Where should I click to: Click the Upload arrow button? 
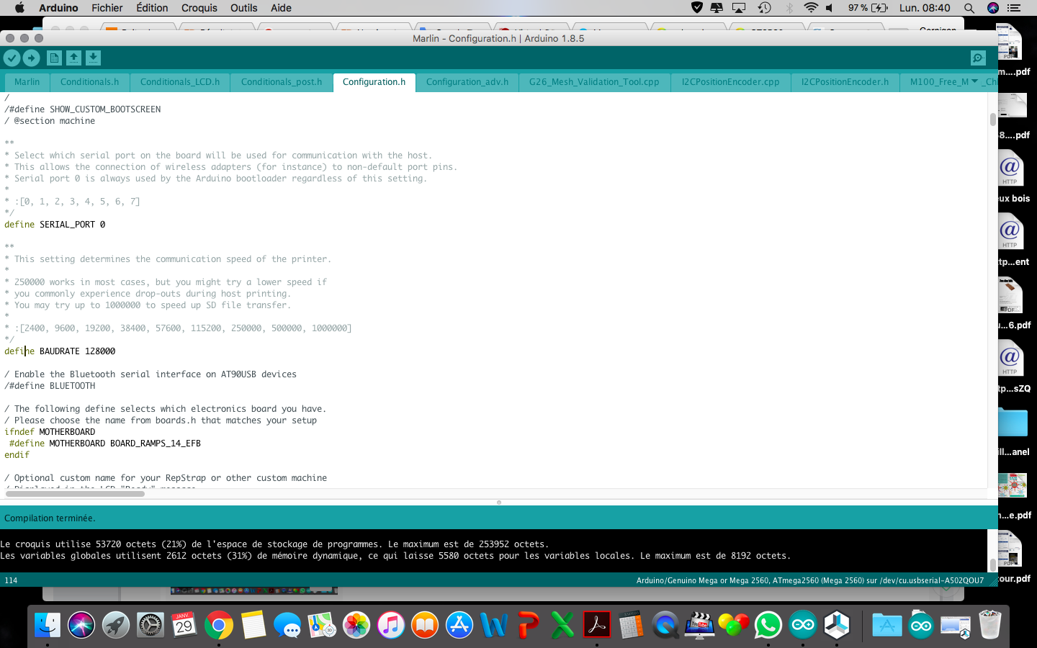31,58
